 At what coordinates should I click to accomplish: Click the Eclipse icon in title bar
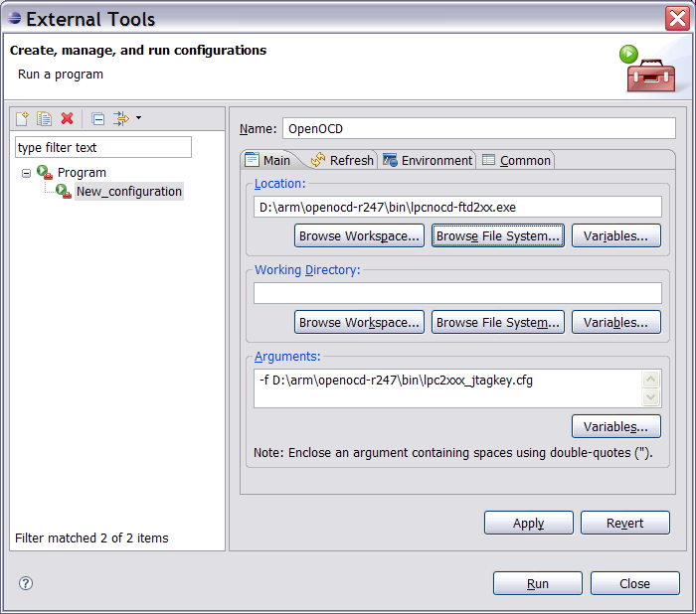tap(14, 18)
